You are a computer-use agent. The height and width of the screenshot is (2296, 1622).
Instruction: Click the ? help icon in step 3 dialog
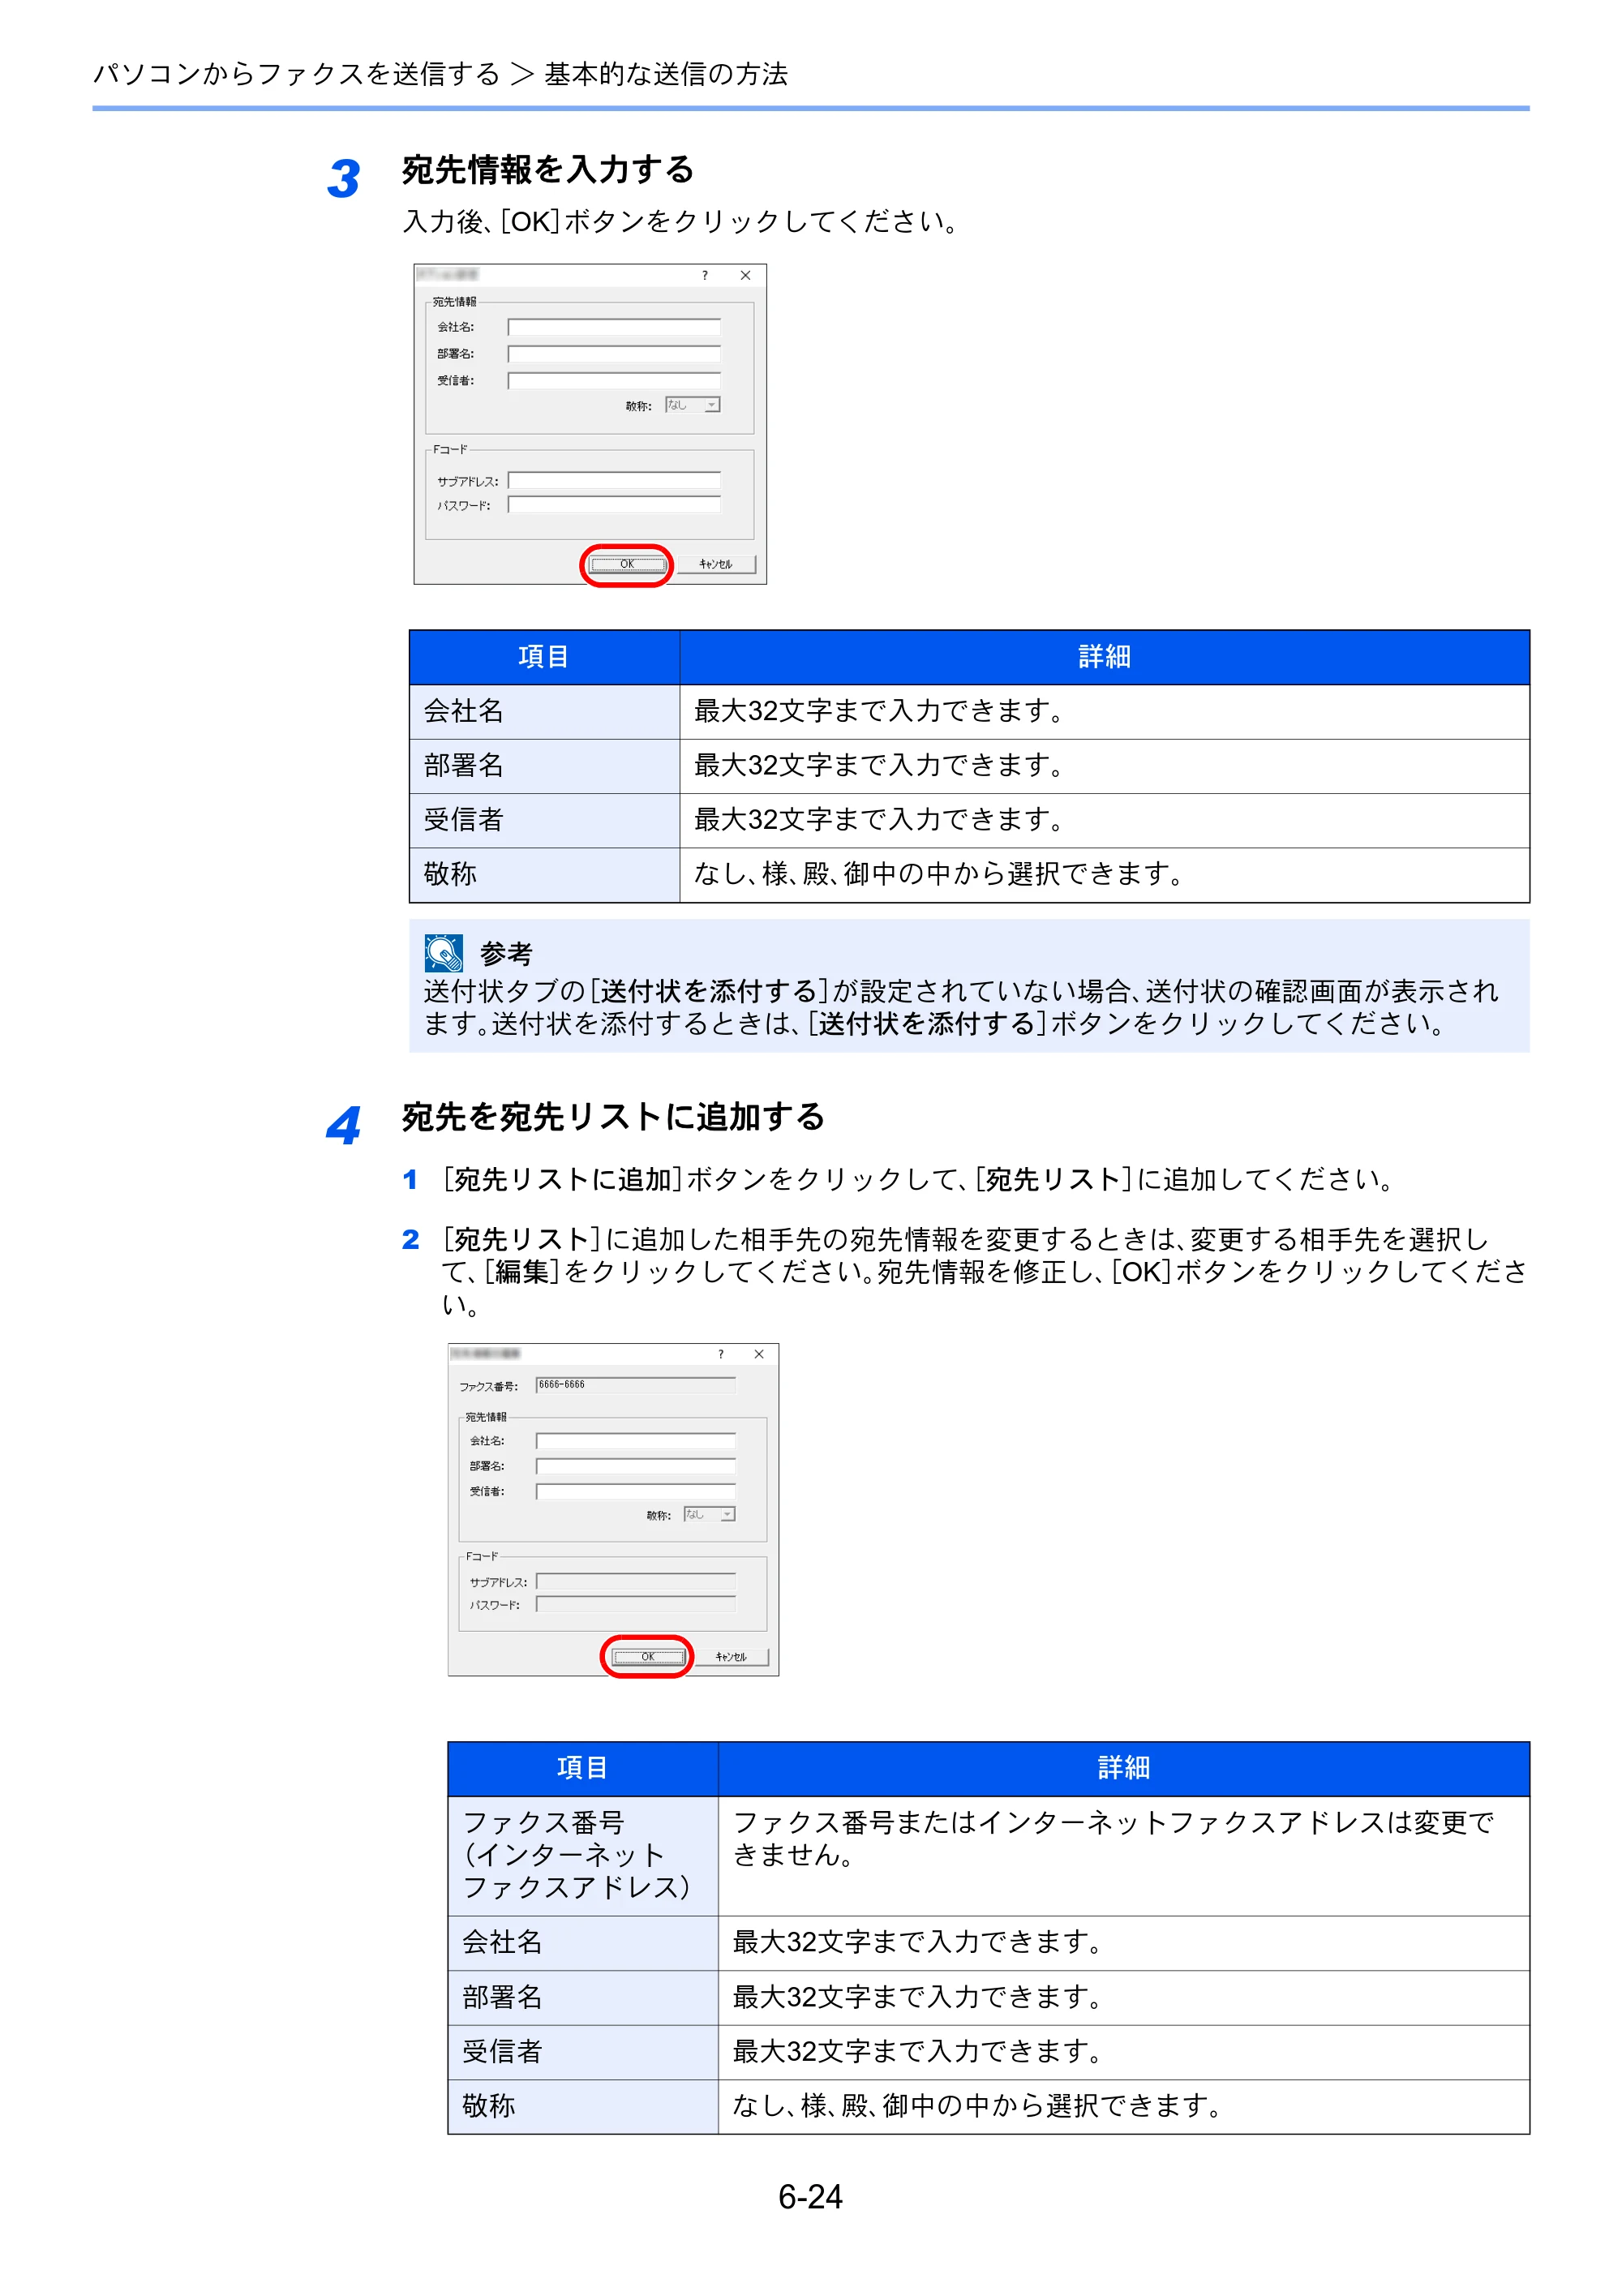[x=705, y=275]
